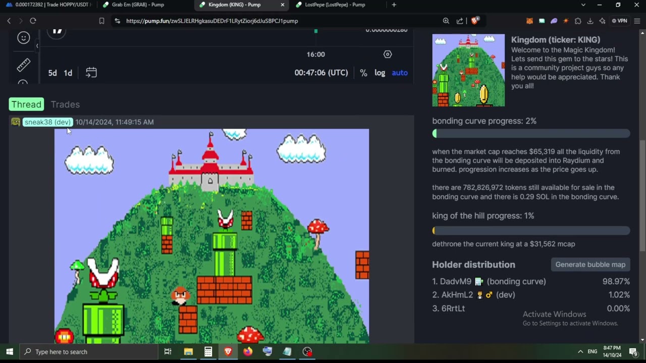Image resolution: width=646 pixels, height=363 pixels.
Task: Toggle percent scale on the chart
Action: tap(363, 73)
